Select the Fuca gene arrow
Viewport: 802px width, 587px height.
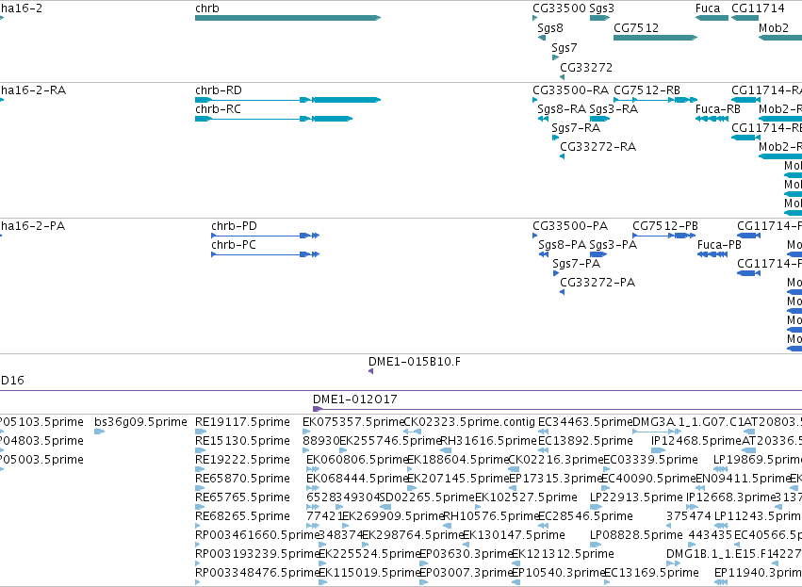pyautogui.click(x=712, y=18)
